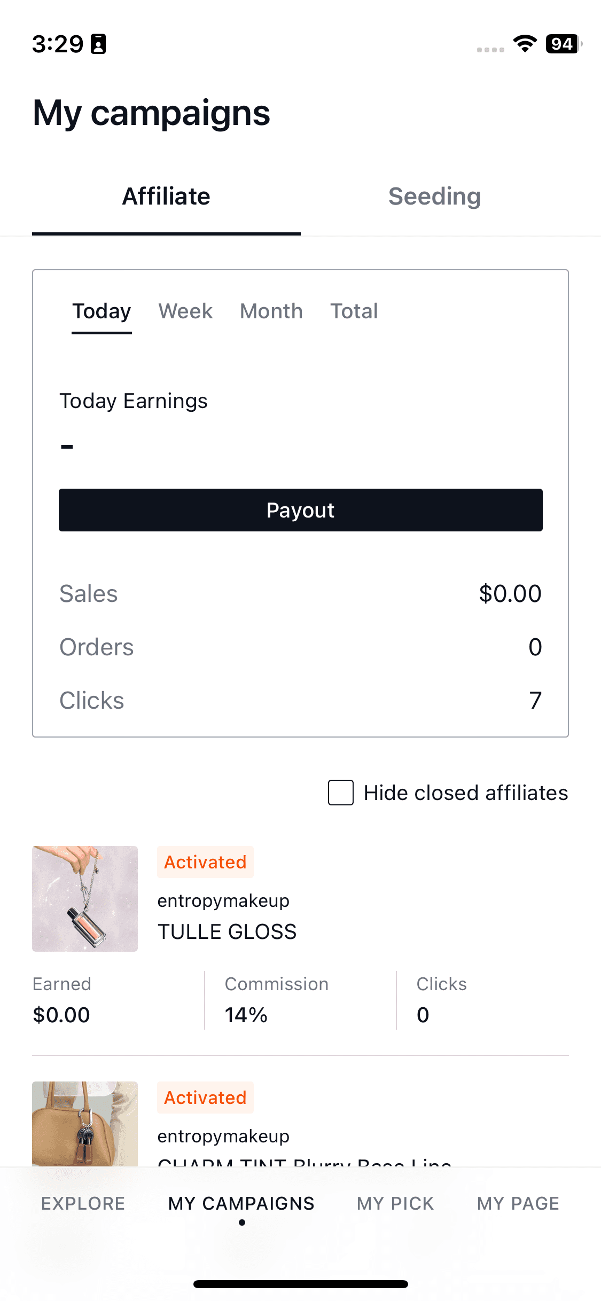Viewport: 601px width, 1301px height.
Task: Tap entropymakeup brand name above TULLE GLOSS
Action: (x=223, y=900)
